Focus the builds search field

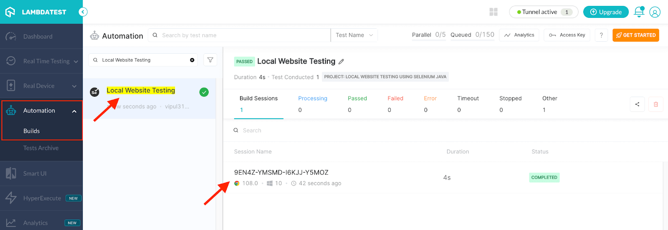pyautogui.click(x=144, y=60)
